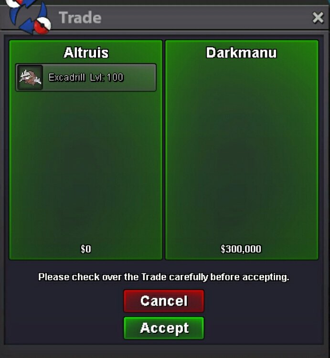Click the title bar beside Trade
Screen dimensions: 330x358
[x=205, y=18]
